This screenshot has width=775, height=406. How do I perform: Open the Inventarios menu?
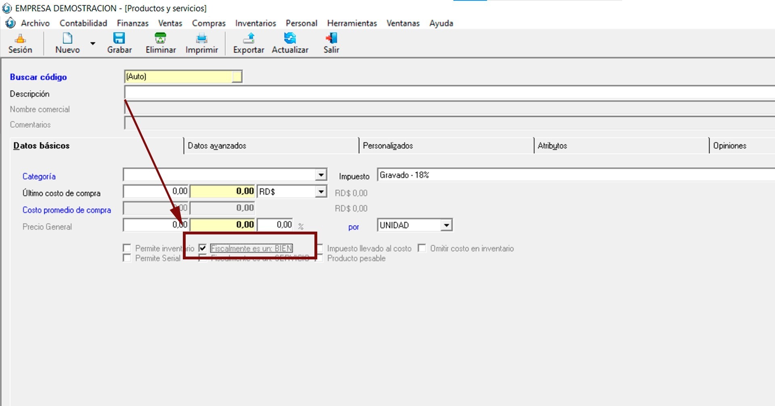(x=256, y=23)
